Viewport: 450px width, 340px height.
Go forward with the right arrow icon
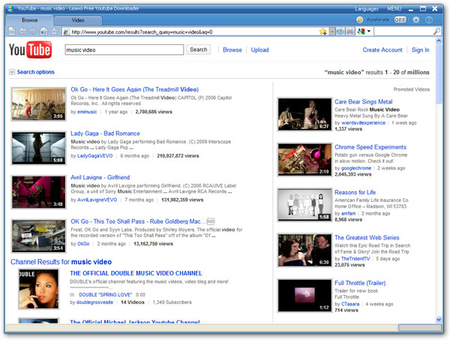click(x=33, y=32)
